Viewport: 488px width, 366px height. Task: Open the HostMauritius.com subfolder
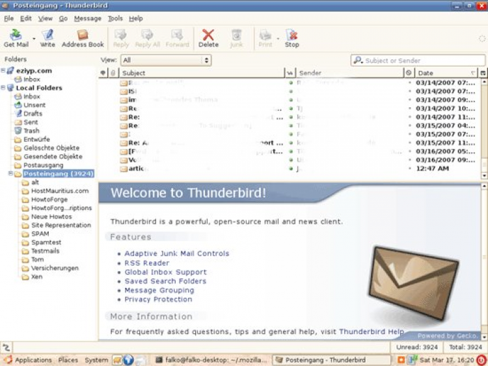point(55,191)
